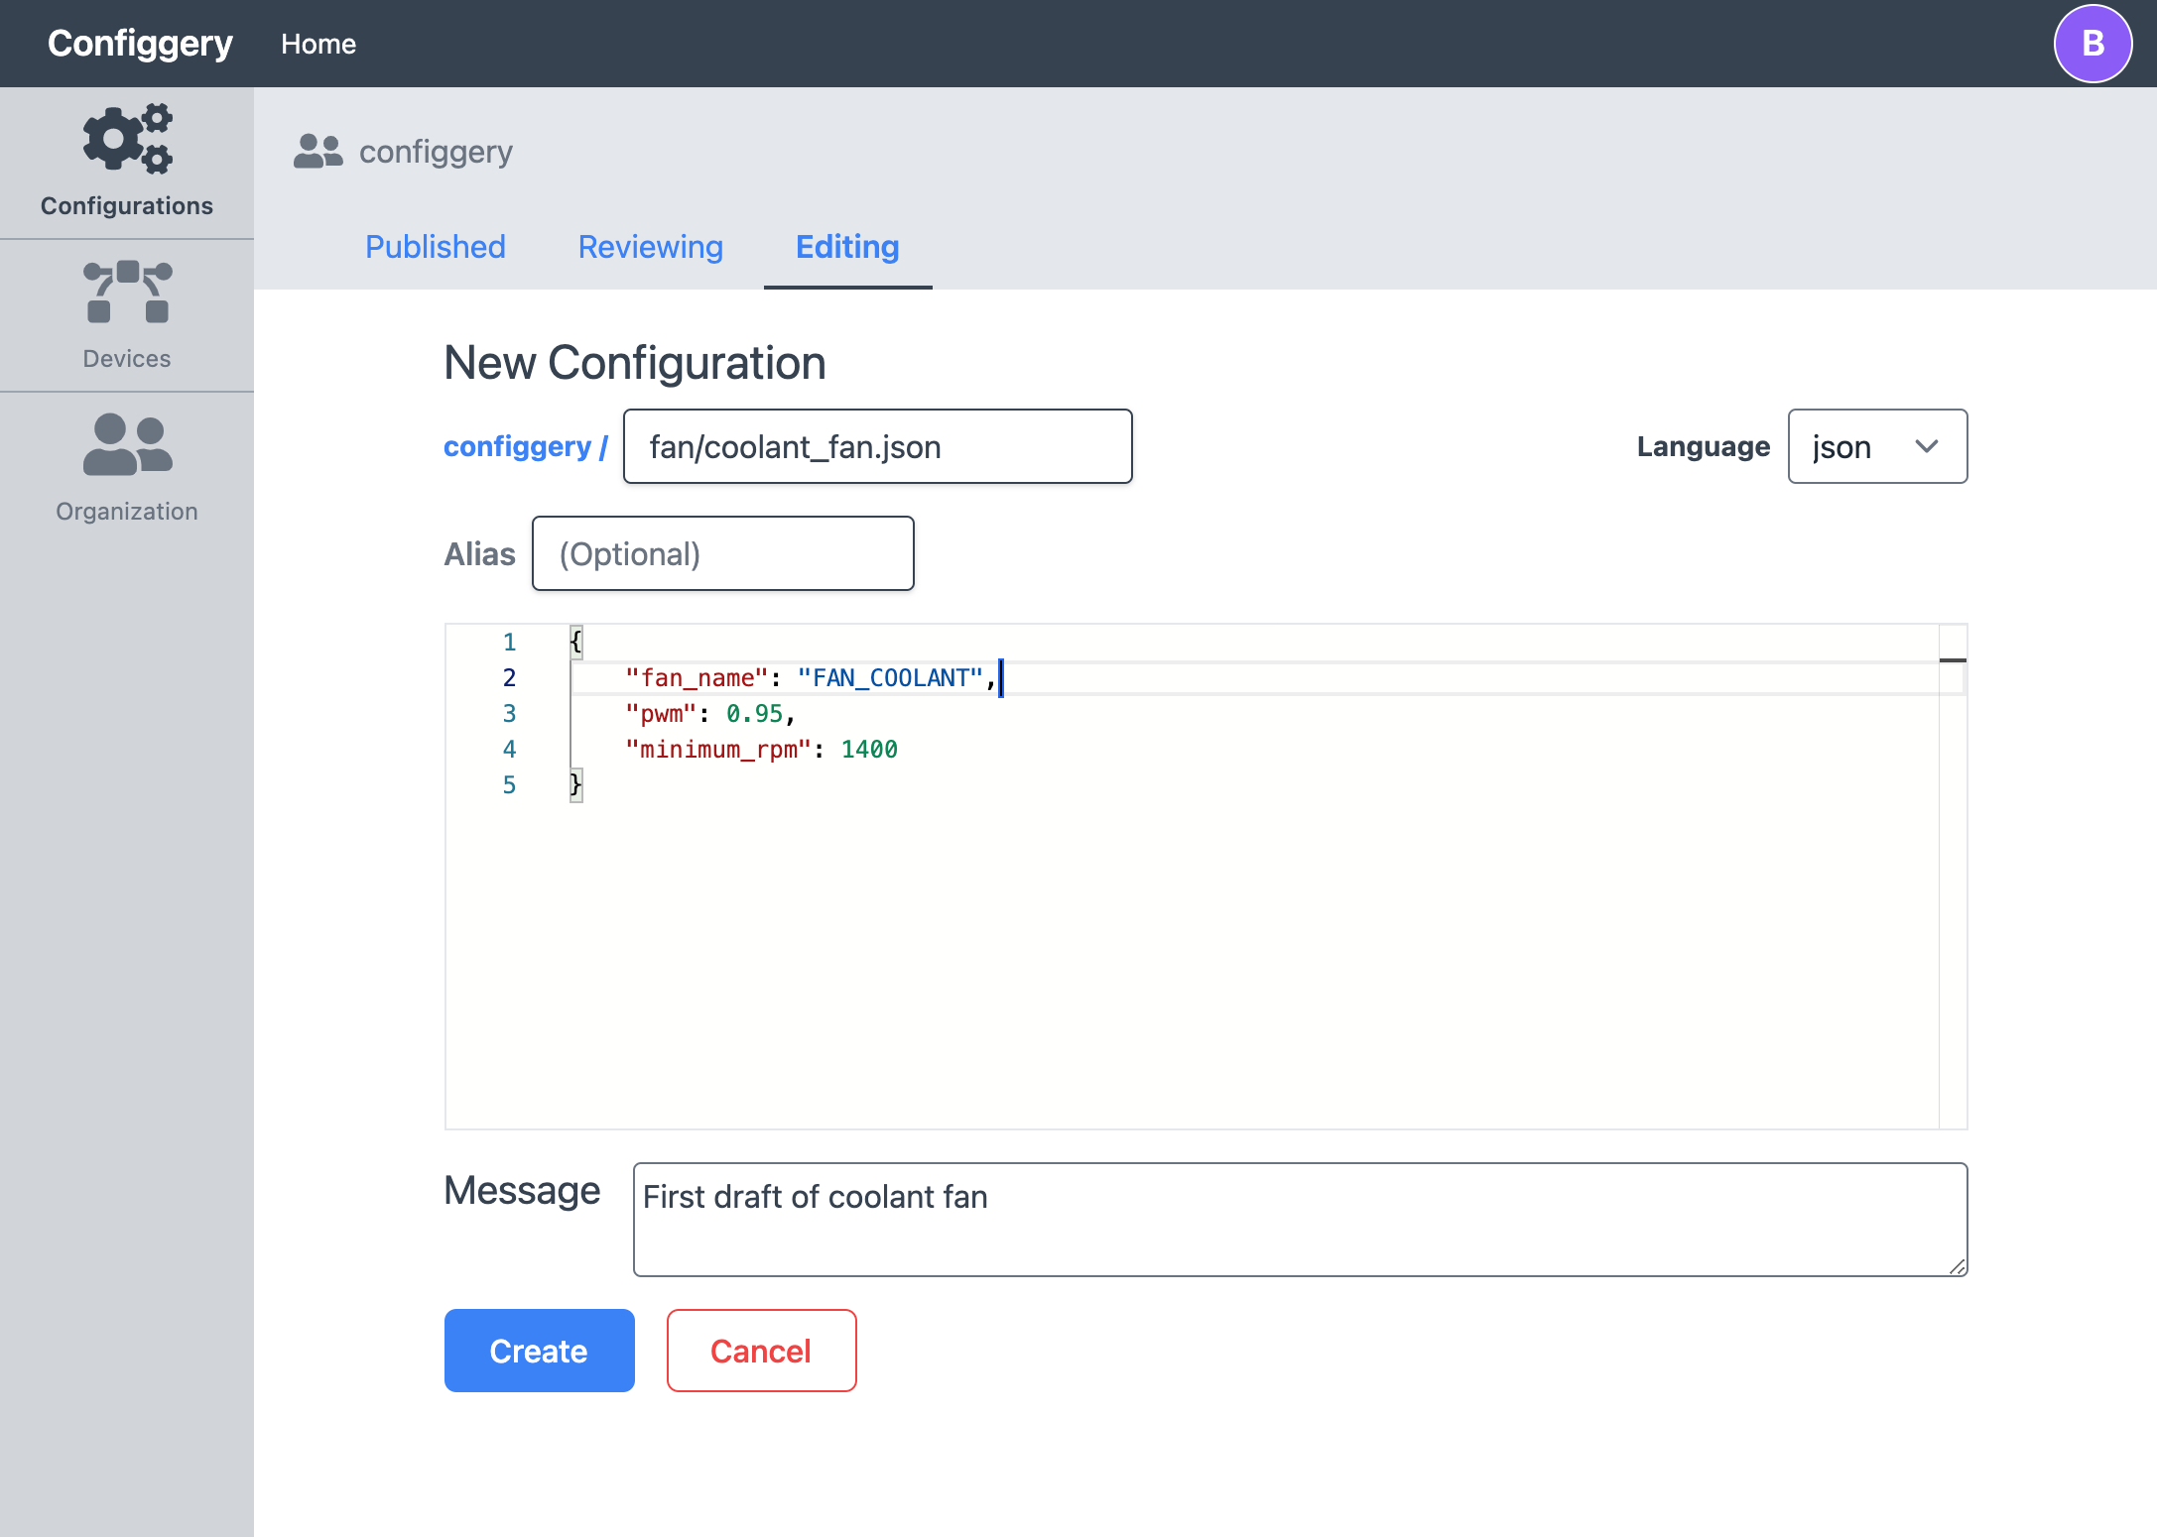Open the Organization people icon
This screenshot has width=2157, height=1537.
tap(127, 444)
